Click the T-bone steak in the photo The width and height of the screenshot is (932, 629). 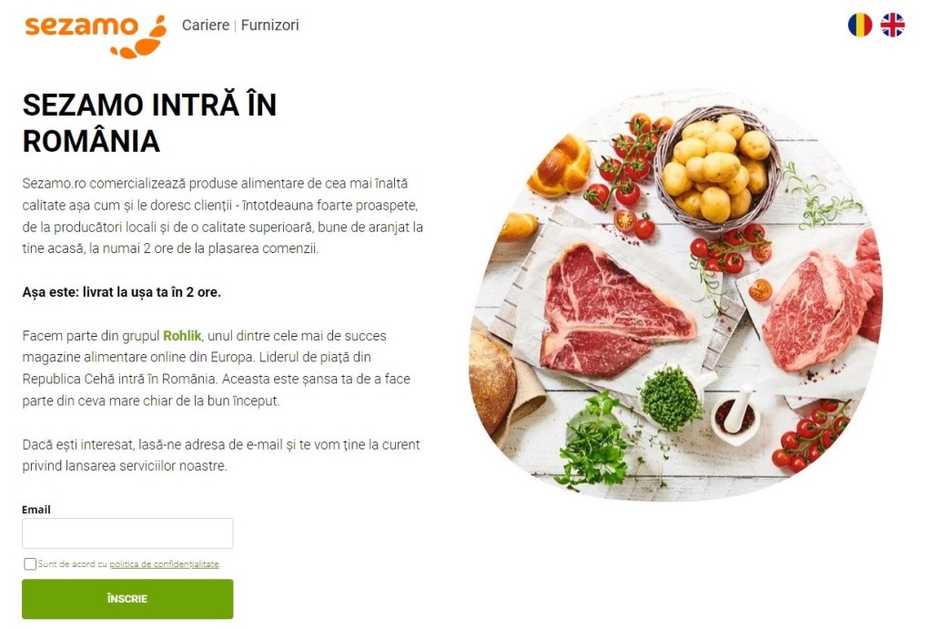click(x=613, y=312)
